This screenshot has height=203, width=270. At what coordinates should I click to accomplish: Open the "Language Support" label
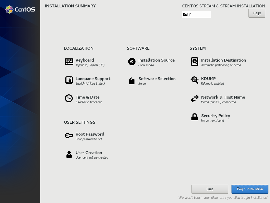pos(93,79)
